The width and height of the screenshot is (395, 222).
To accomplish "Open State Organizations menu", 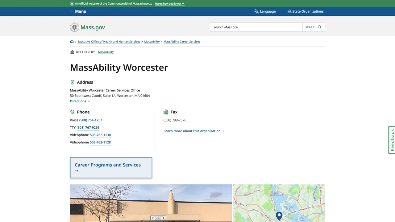I will 306,11.
